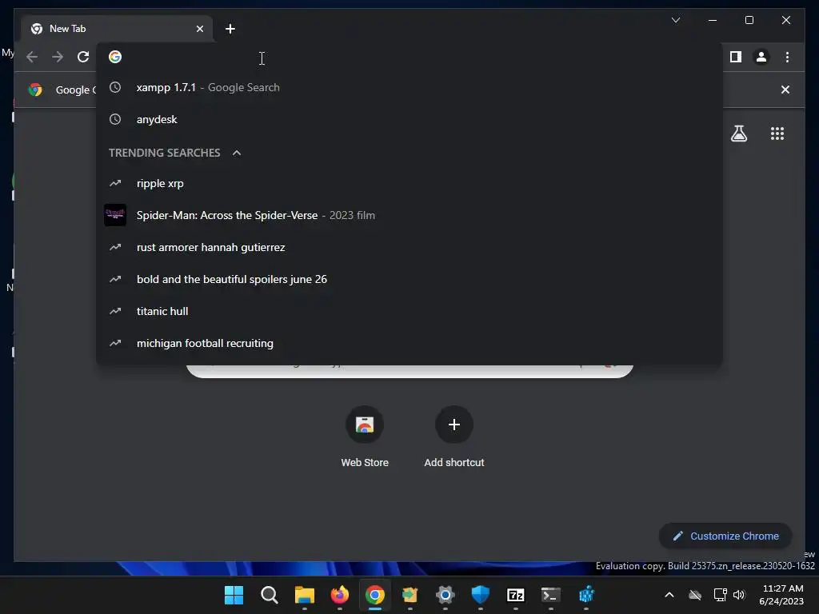Image resolution: width=819 pixels, height=614 pixels.
Task: Open Firefox from the taskbar
Action: pos(339,595)
